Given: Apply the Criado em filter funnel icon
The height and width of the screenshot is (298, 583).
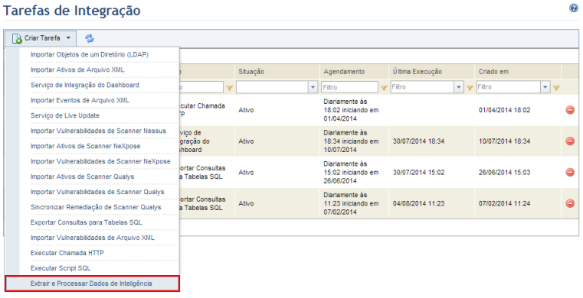Looking at the screenshot, I should pos(556,88).
